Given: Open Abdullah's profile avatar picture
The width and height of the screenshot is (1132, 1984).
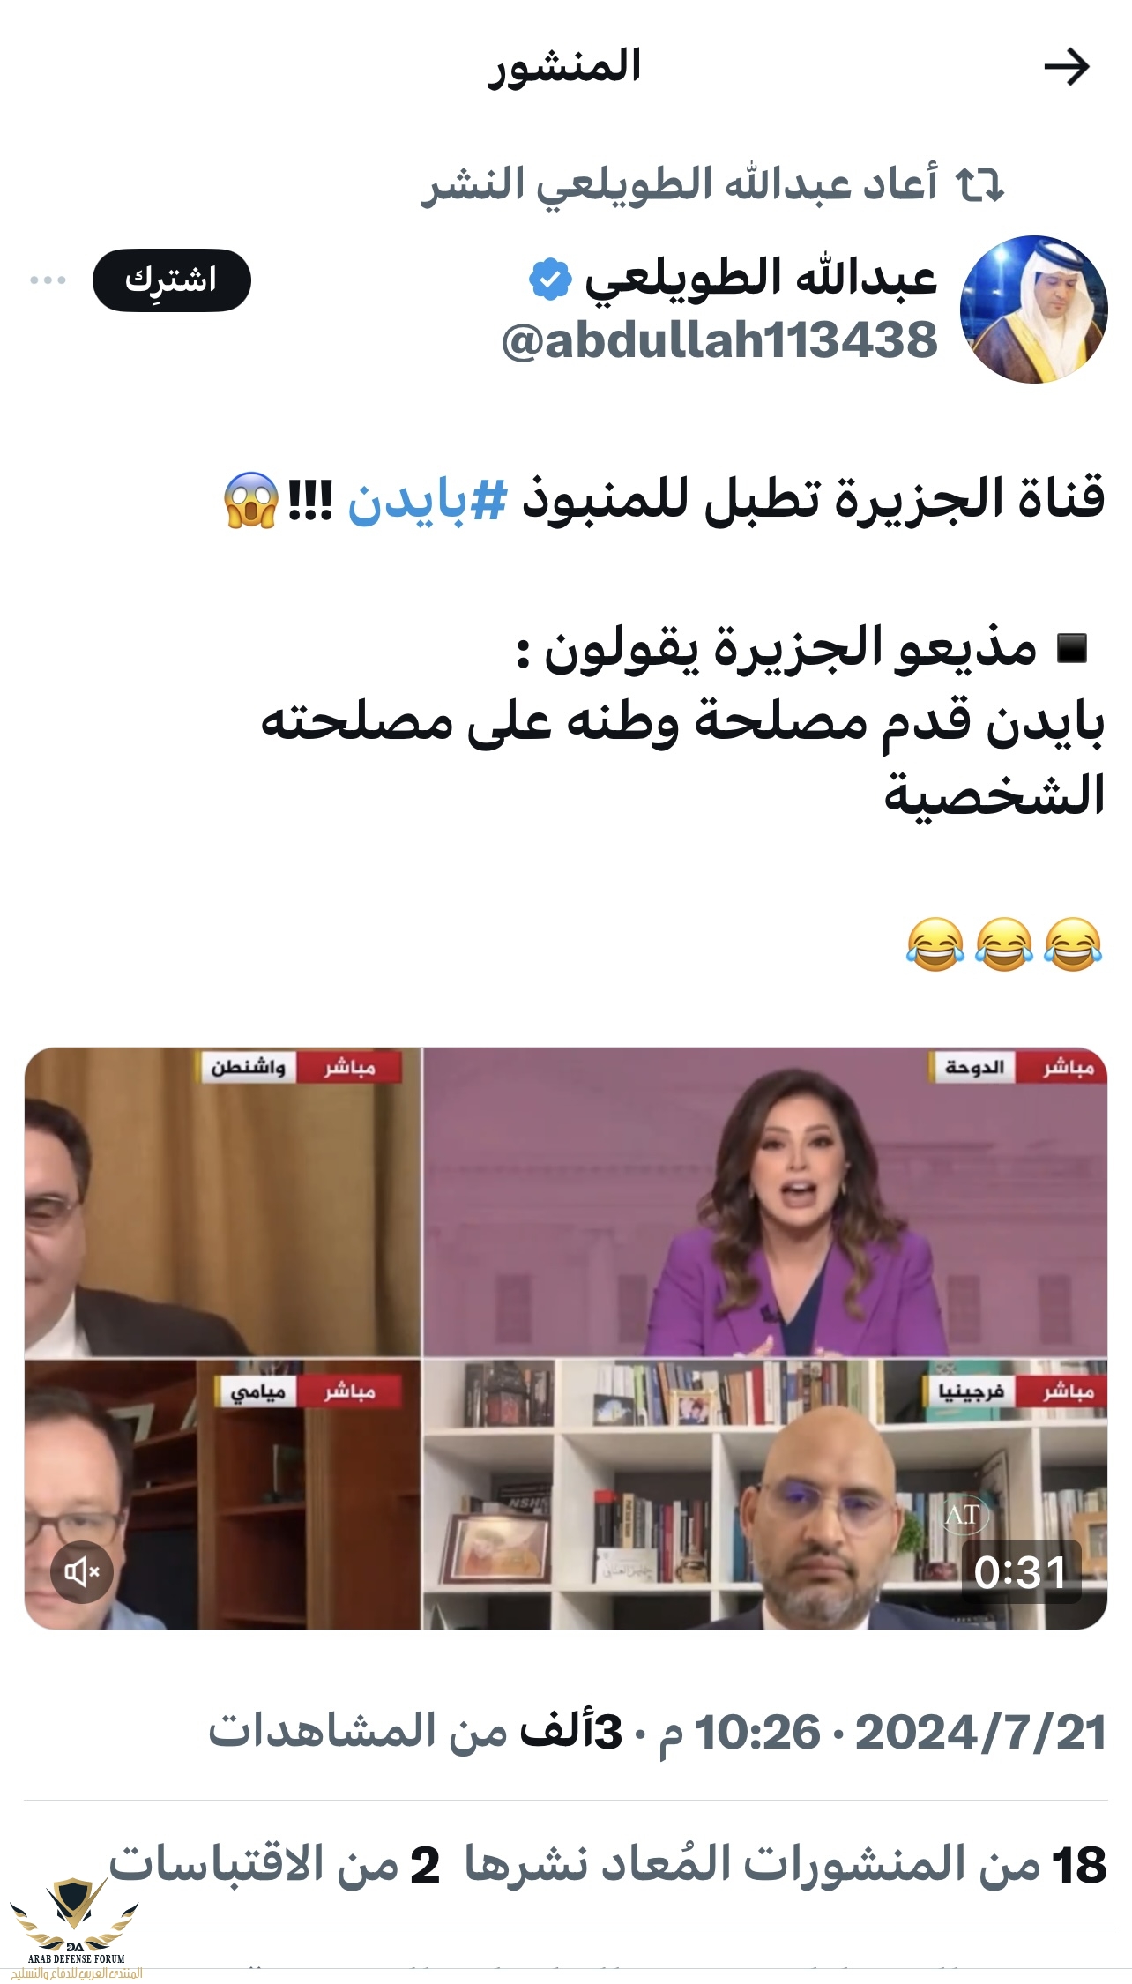Looking at the screenshot, I should pos(1033,309).
